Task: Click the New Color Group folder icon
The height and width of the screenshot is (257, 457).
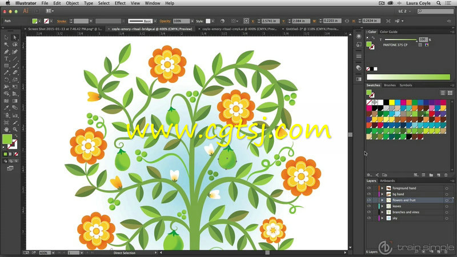Action: [431, 175]
